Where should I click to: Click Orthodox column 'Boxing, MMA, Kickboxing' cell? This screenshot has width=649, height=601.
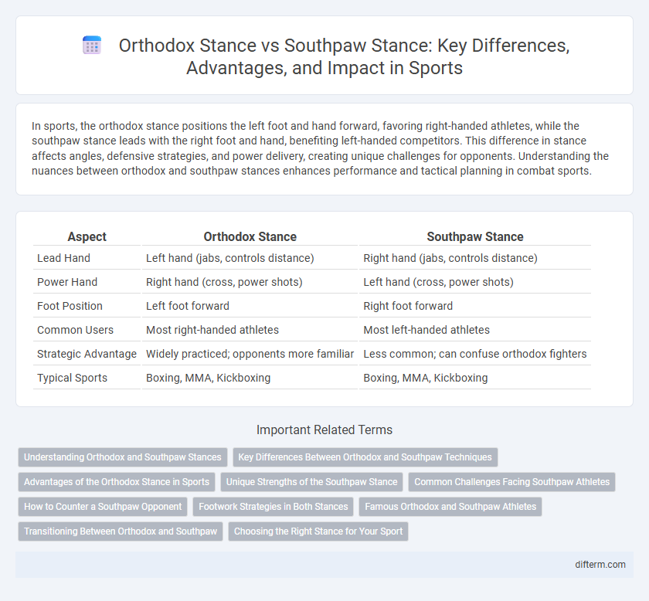[250, 378]
